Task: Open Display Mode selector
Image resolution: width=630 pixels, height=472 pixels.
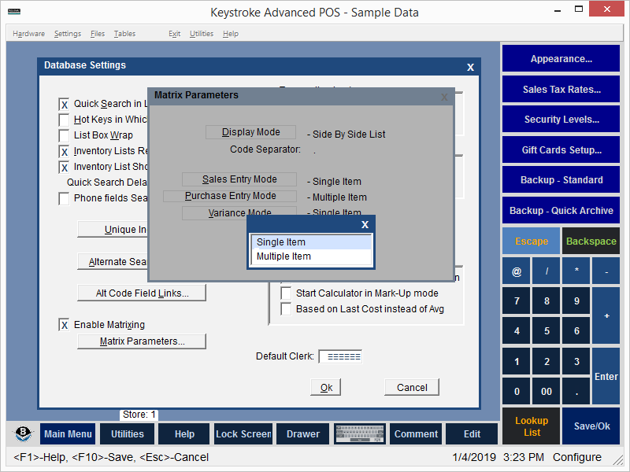Action: coord(250,132)
